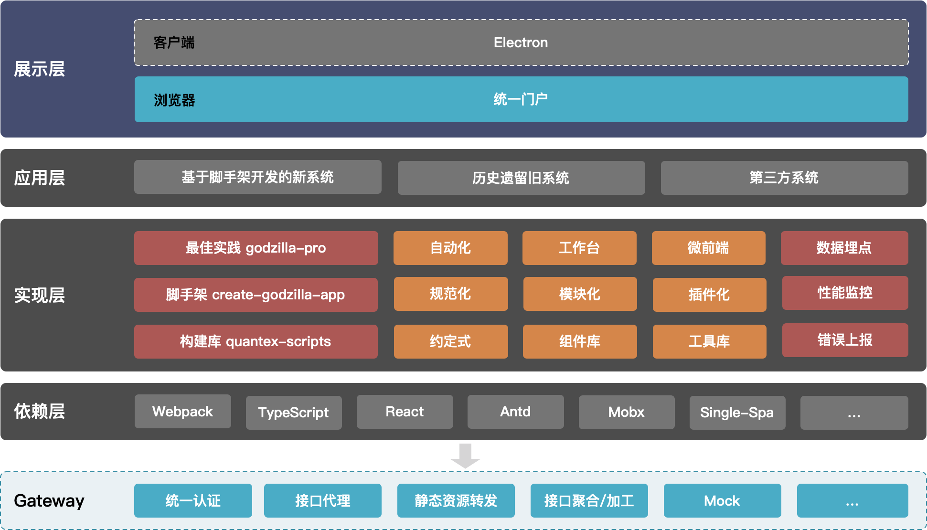The height and width of the screenshot is (530, 927).
Task: Click the 实现层 layer title
Action: [39, 295]
